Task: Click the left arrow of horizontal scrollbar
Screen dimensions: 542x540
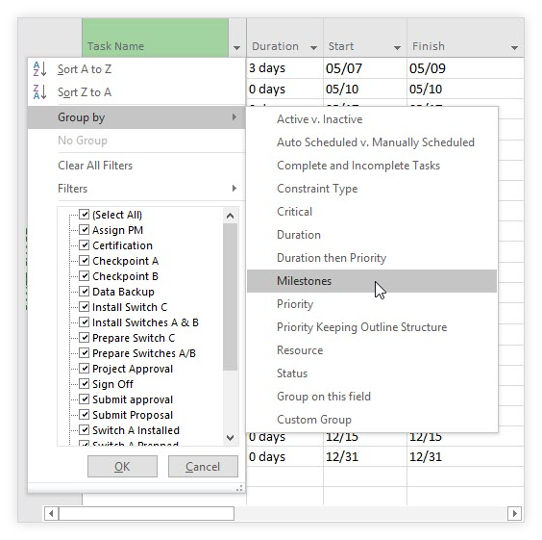Action: click(51, 513)
